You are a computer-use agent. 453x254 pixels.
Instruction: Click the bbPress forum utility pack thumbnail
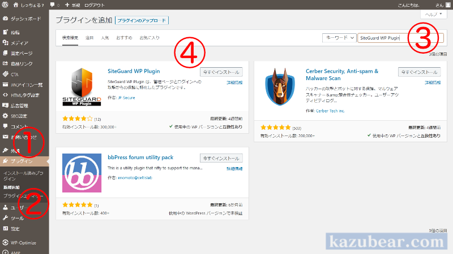pos(82,173)
